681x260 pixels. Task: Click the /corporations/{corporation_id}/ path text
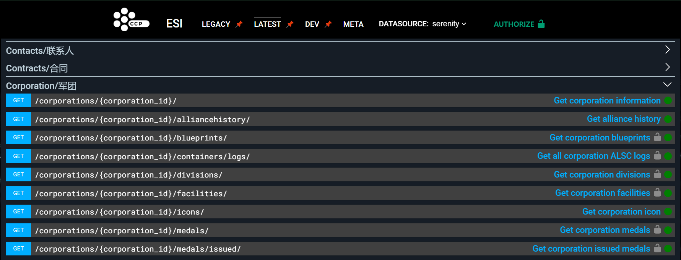[106, 101]
